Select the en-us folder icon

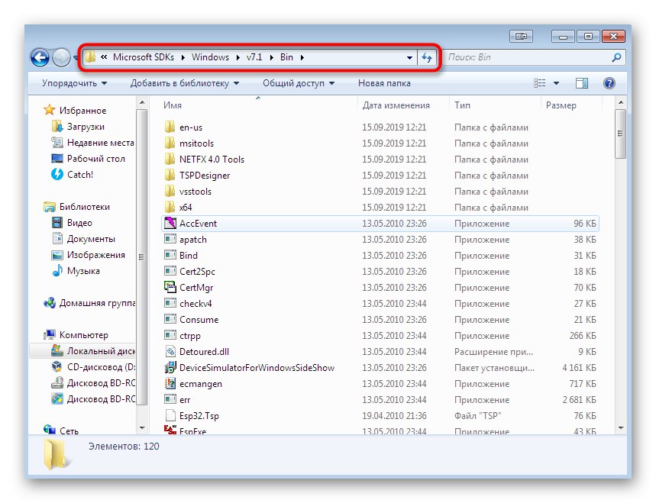point(170,127)
